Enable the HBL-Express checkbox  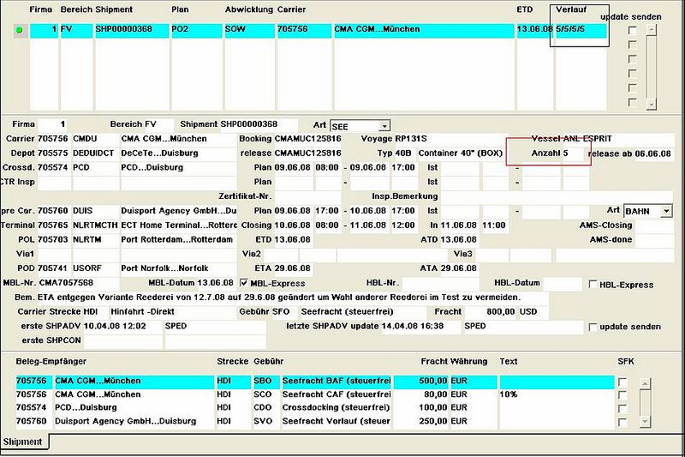593,285
